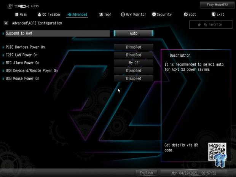This screenshot has height=177, width=236.
Task: Open the Suspend to RAM Auto dropdown
Action: tap(134, 33)
